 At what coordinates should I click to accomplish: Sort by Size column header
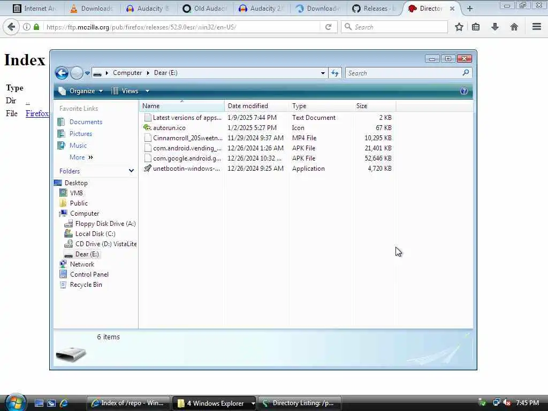coord(374,106)
